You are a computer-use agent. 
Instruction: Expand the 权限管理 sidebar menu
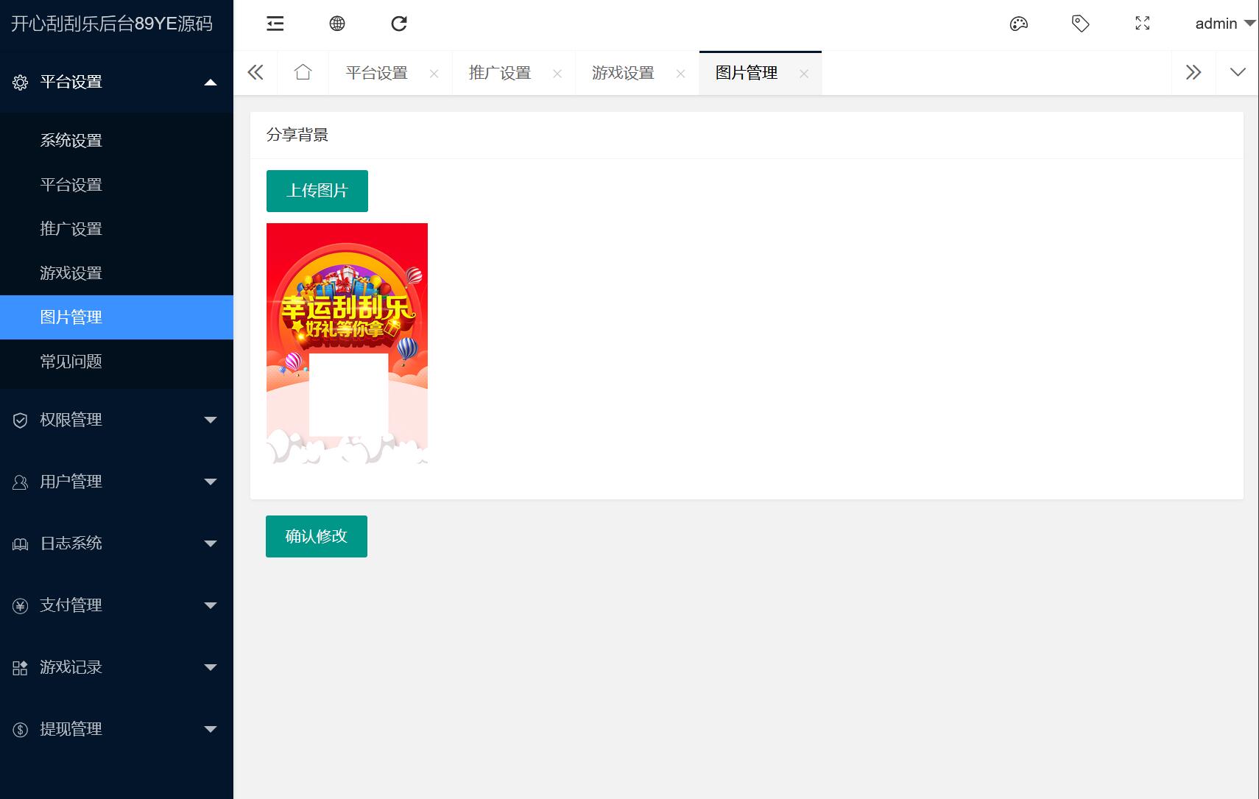click(x=116, y=420)
